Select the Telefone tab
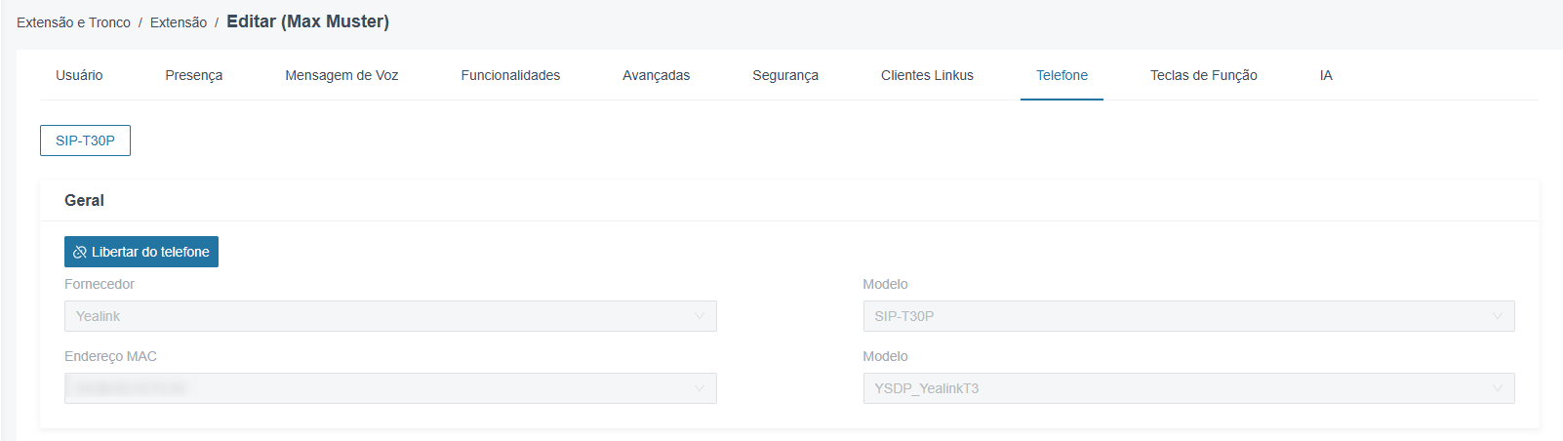The height and width of the screenshot is (441, 1563). click(x=1062, y=75)
